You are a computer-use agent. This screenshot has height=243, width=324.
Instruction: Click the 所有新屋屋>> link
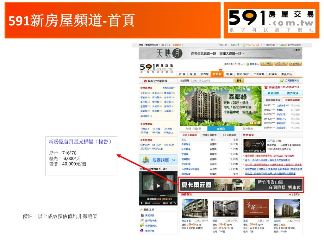[x=169, y=88]
